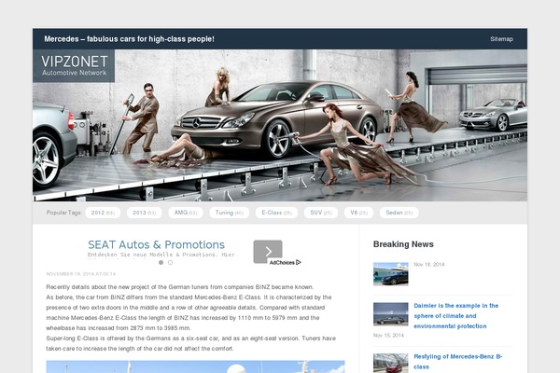Click the VIPZONET Automotive Network logo
This screenshot has height=373, width=560.
(x=74, y=65)
